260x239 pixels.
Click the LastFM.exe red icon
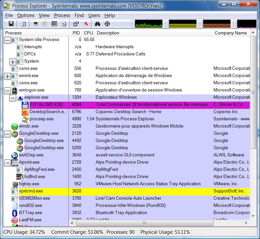[15, 220]
